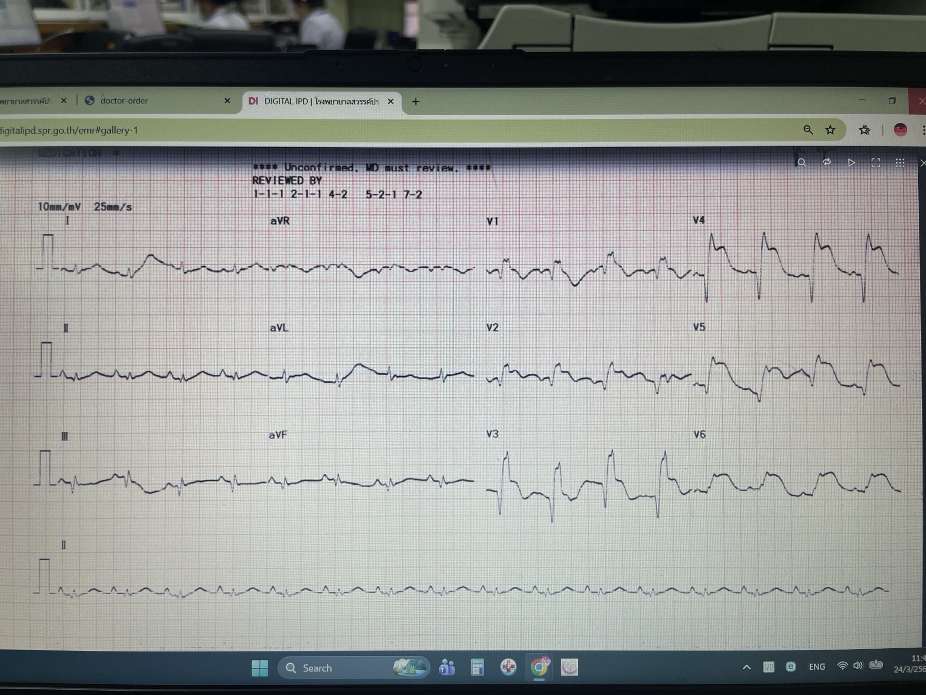Bookmark this page with the star icon
926x695 pixels.
830,130
